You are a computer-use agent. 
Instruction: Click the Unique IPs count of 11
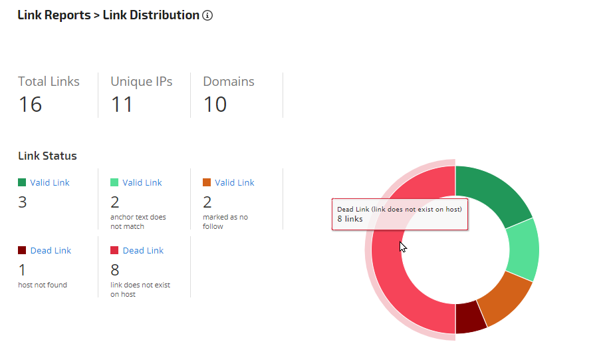[122, 104]
